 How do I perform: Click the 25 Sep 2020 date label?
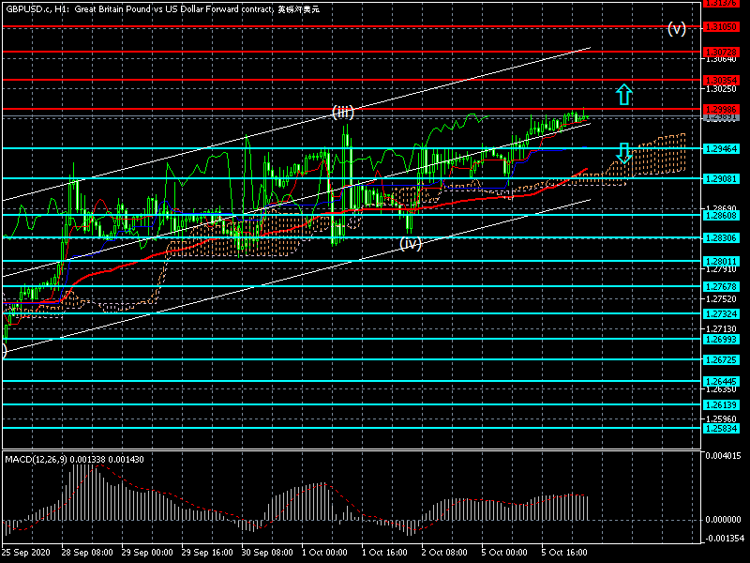26,553
